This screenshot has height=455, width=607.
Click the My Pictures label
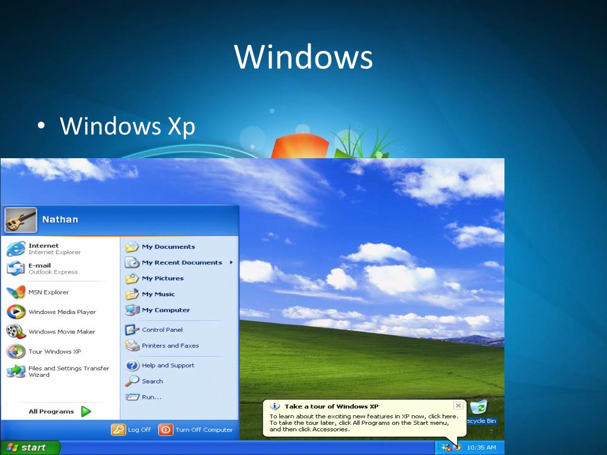click(162, 278)
